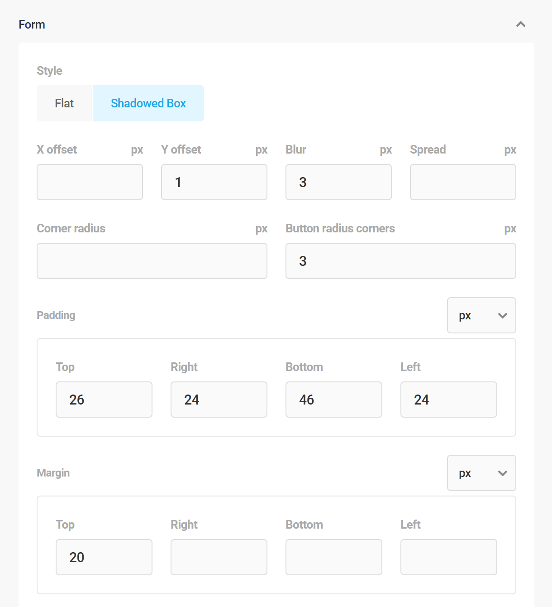This screenshot has width=552, height=607.
Task: Click the X offset input field
Action: coord(90,182)
